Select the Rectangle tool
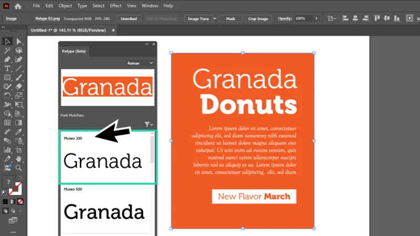The width and height of the screenshot is (420, 236). point(7,78)
